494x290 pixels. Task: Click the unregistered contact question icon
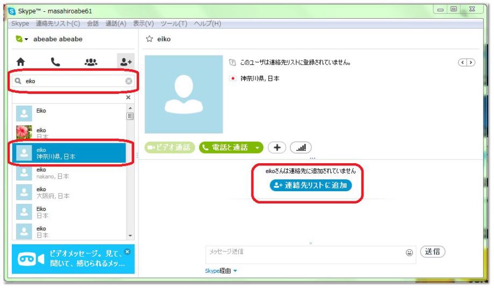point(233,62)
